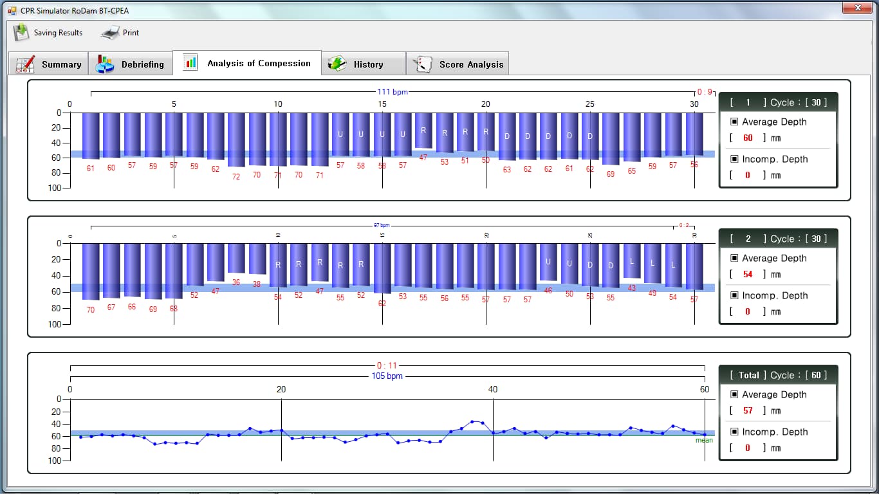The image size is (879, 494).
Task: Click the History tab arrow icon
Action: pos(337,64)
